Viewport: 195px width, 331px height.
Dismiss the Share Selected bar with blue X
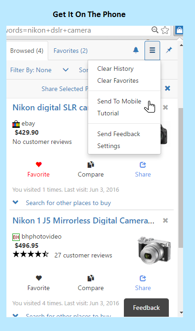(x=167, y=88)
